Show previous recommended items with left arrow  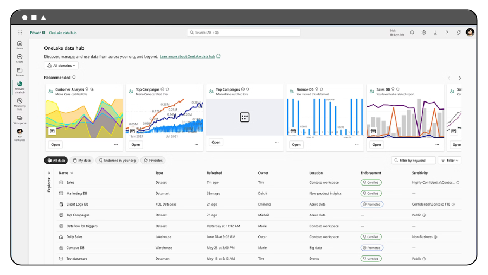click(449, 78)
